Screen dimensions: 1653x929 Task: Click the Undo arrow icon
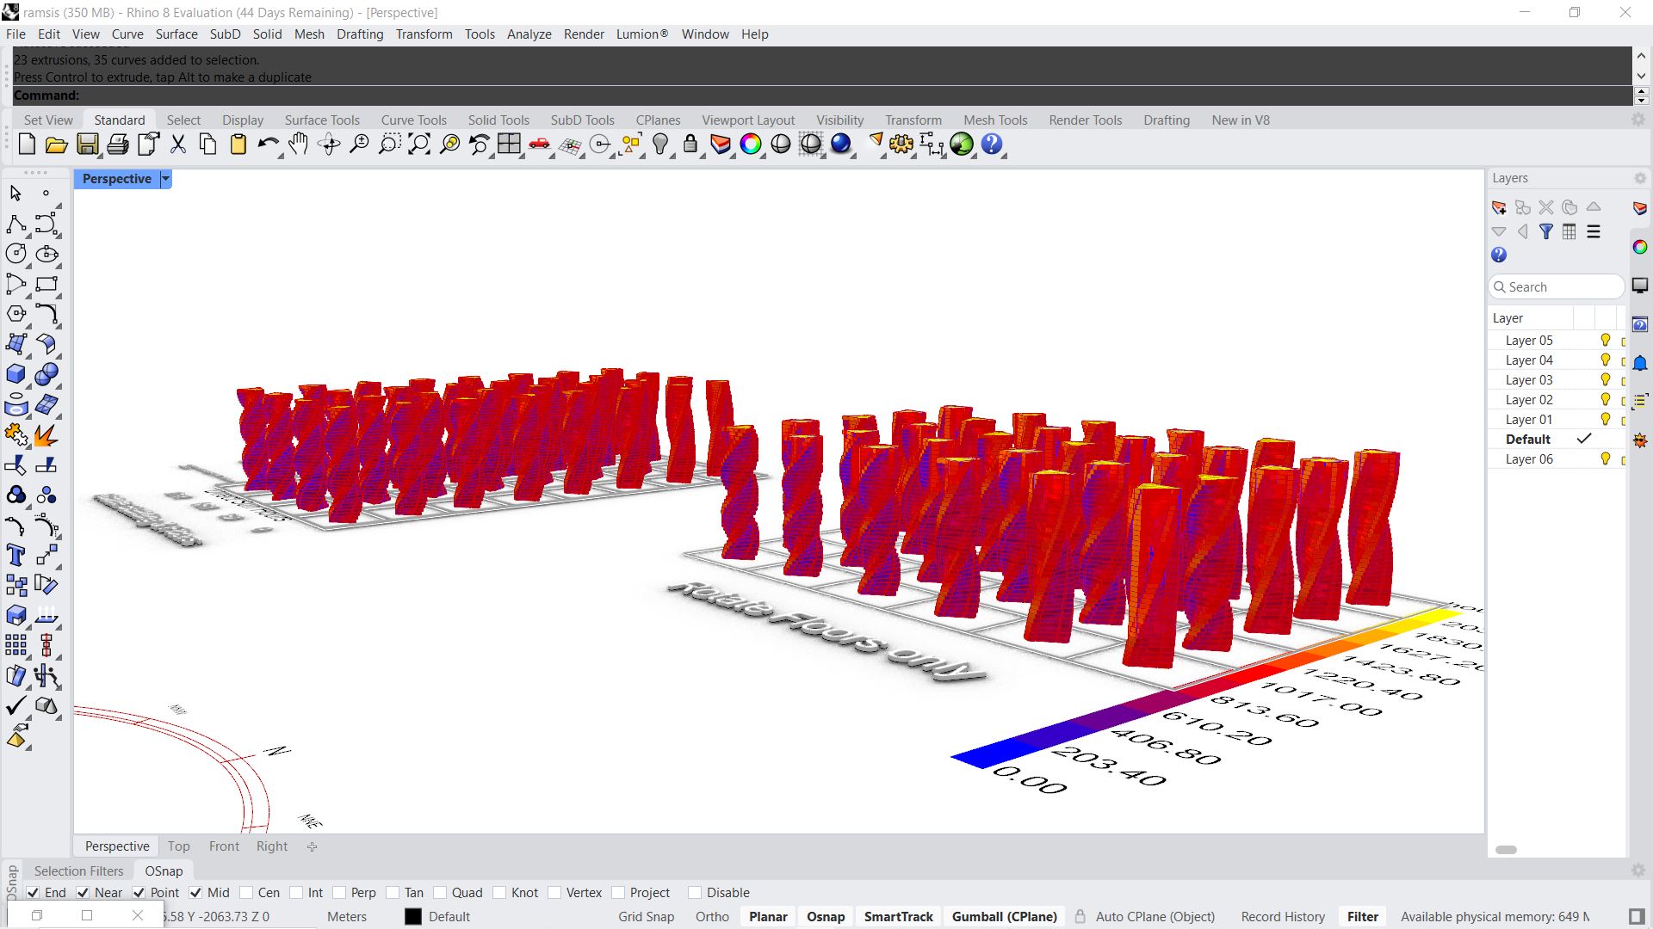(268, 145)
